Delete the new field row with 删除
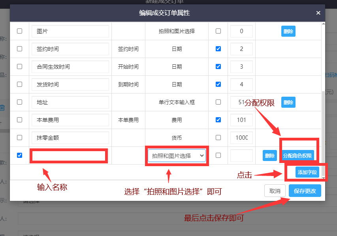This screenshot has height=236, width=337. point(270,155)
